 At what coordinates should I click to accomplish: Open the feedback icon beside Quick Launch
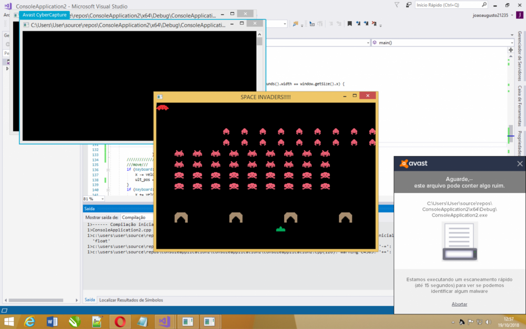(x=408, y=5)
